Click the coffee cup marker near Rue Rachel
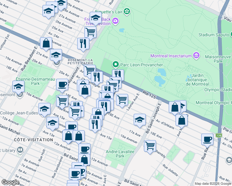 [x=207, y=140]
